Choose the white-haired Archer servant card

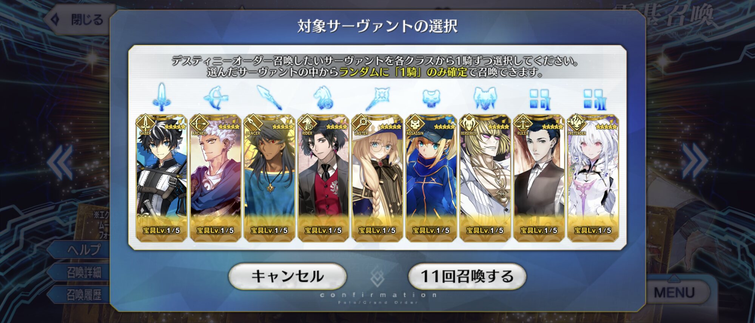(216, 178)
